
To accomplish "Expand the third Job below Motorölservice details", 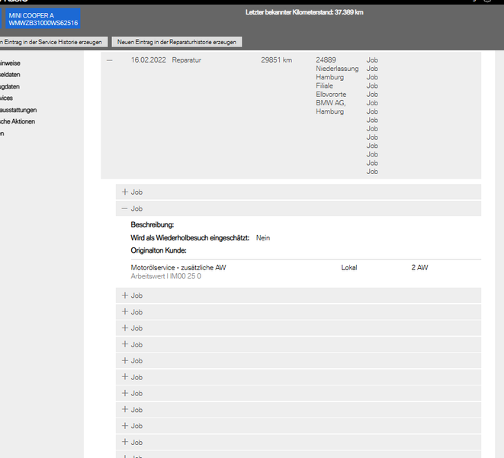I will pos(125,328).
